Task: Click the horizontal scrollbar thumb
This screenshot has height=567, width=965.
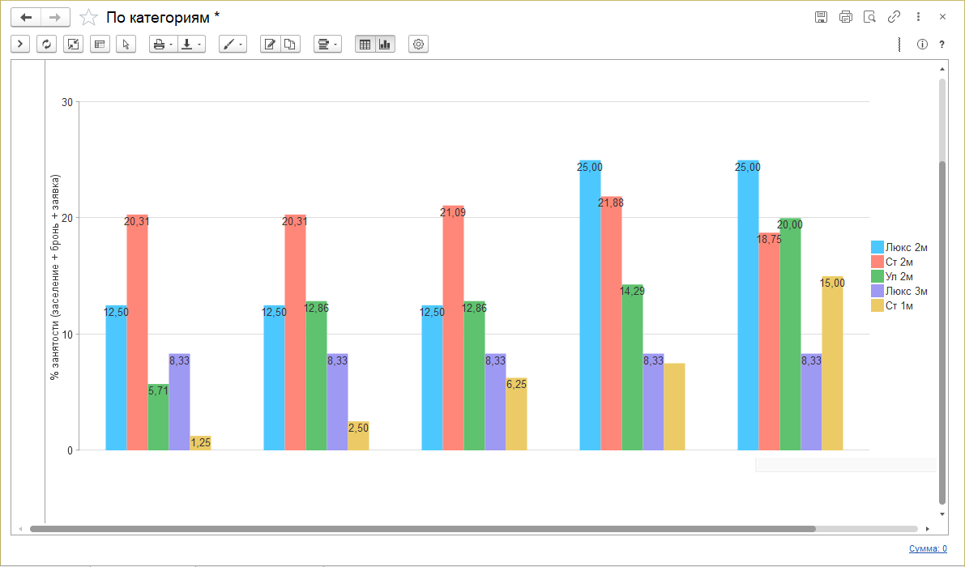Action: point(422,529)
